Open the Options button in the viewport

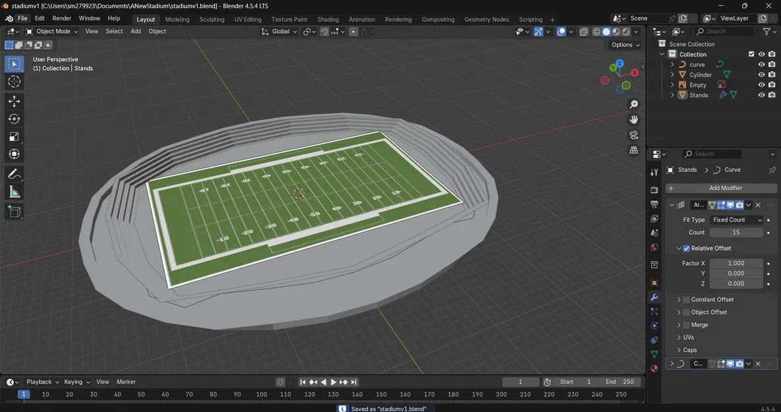[625, 45]
